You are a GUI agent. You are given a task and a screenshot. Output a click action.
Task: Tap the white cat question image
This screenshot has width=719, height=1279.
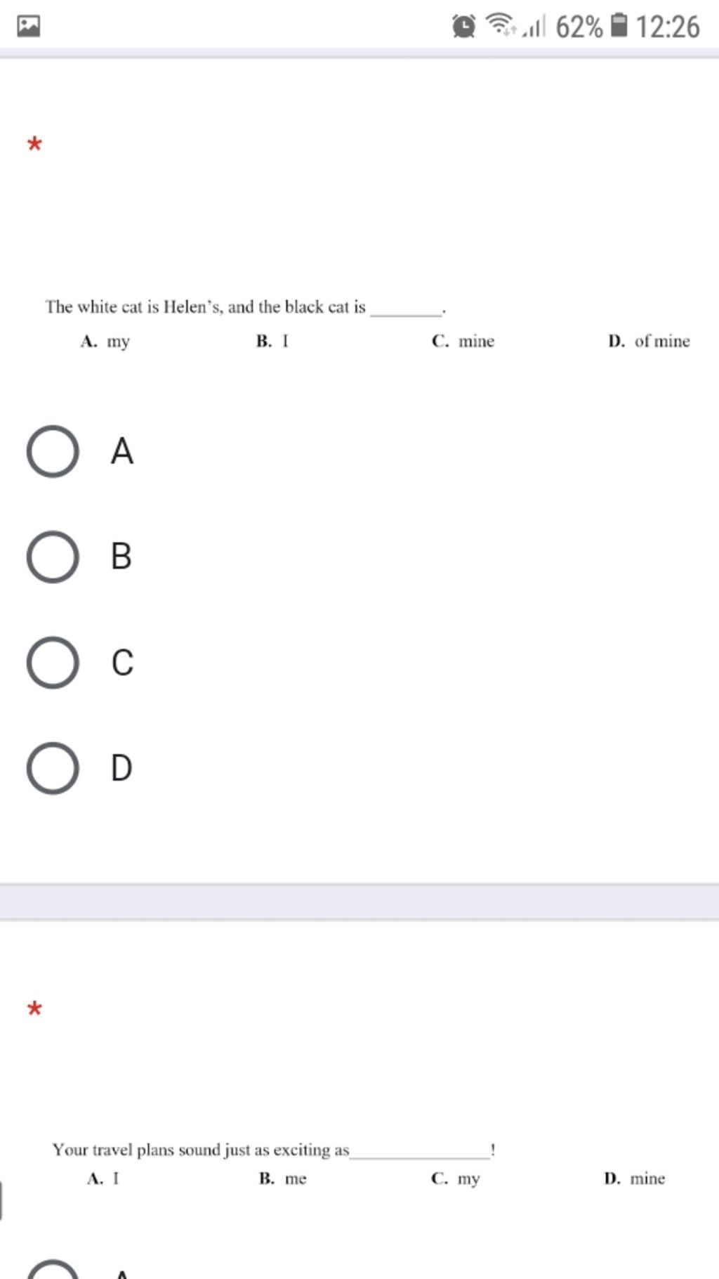[368, 323]
